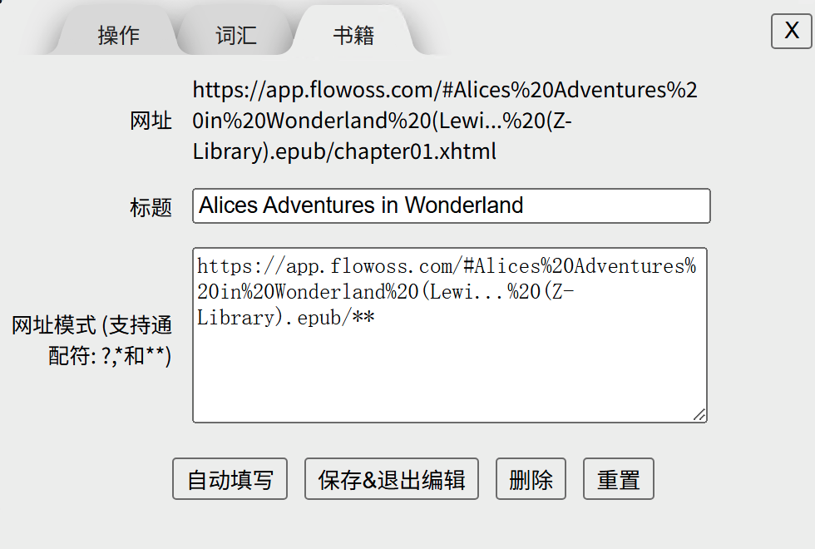Close the dialog with the X button
This screenshot has width=815, height=549.
click(x=791, y=32)
